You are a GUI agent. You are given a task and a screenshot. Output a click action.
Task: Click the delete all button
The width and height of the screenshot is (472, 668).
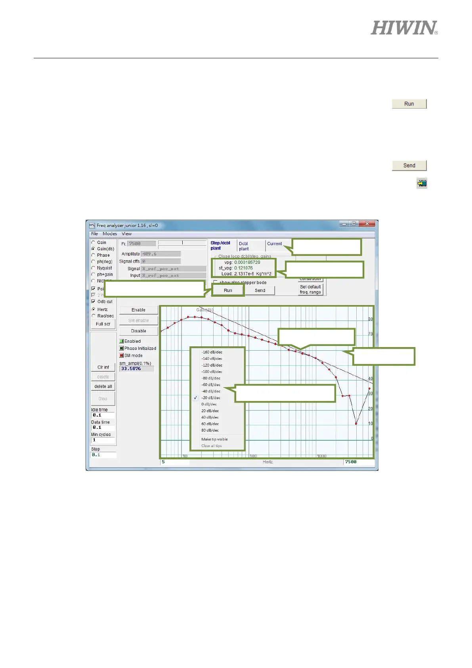[x=103, y=386]
